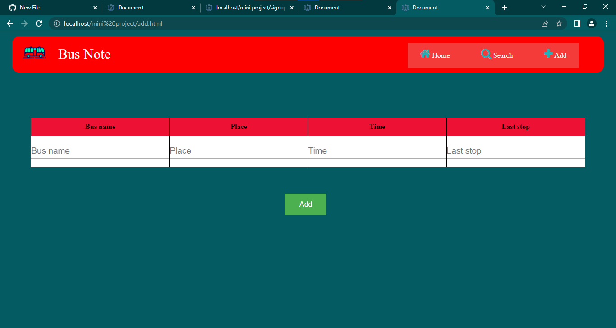
Task: Restore down the browser window
Action: coord(585,6)
